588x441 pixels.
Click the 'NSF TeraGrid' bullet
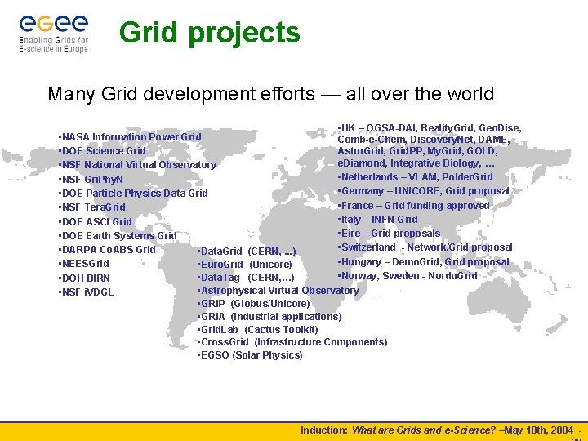point(91,207)
